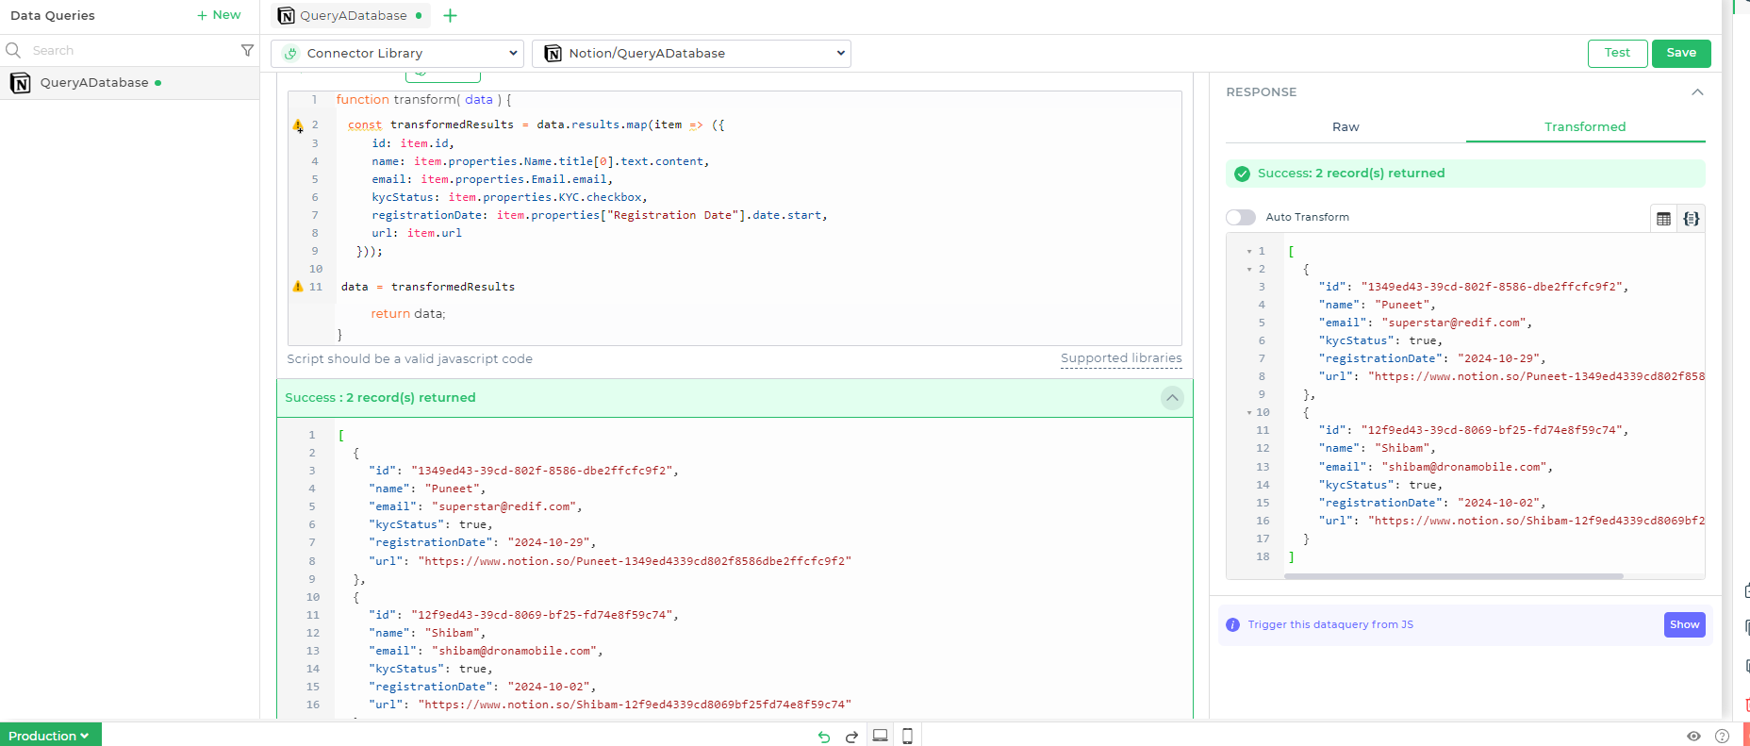Viewport: 1750px width, 746px height.
Task: Click the undo arrow in bottom toolbar
Action: (x=824, y=737)
